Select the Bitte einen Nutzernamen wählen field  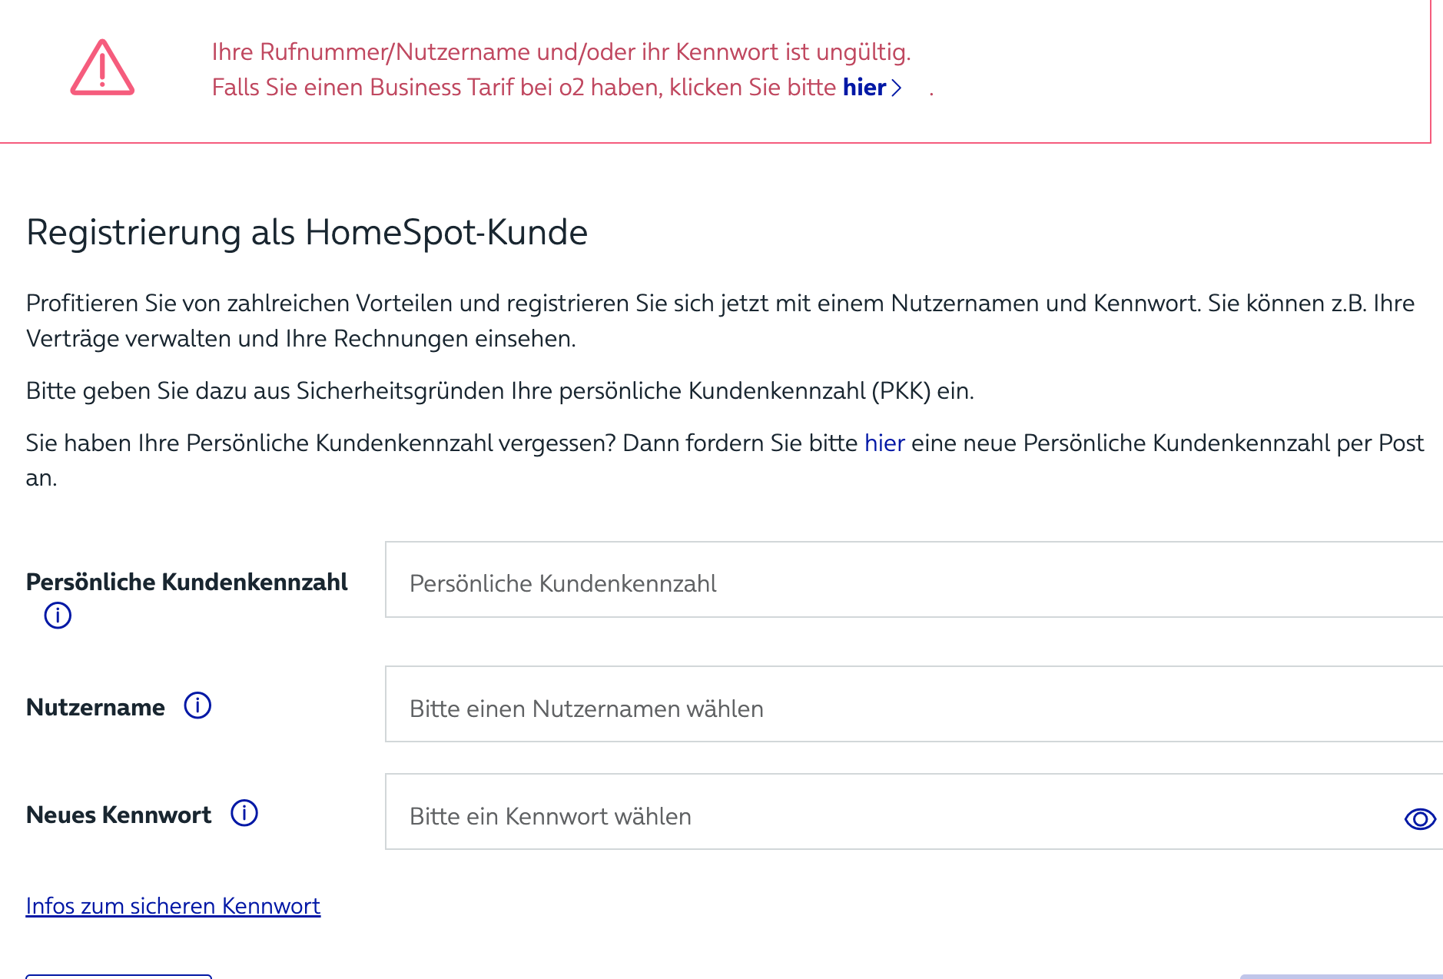point(914,704)
